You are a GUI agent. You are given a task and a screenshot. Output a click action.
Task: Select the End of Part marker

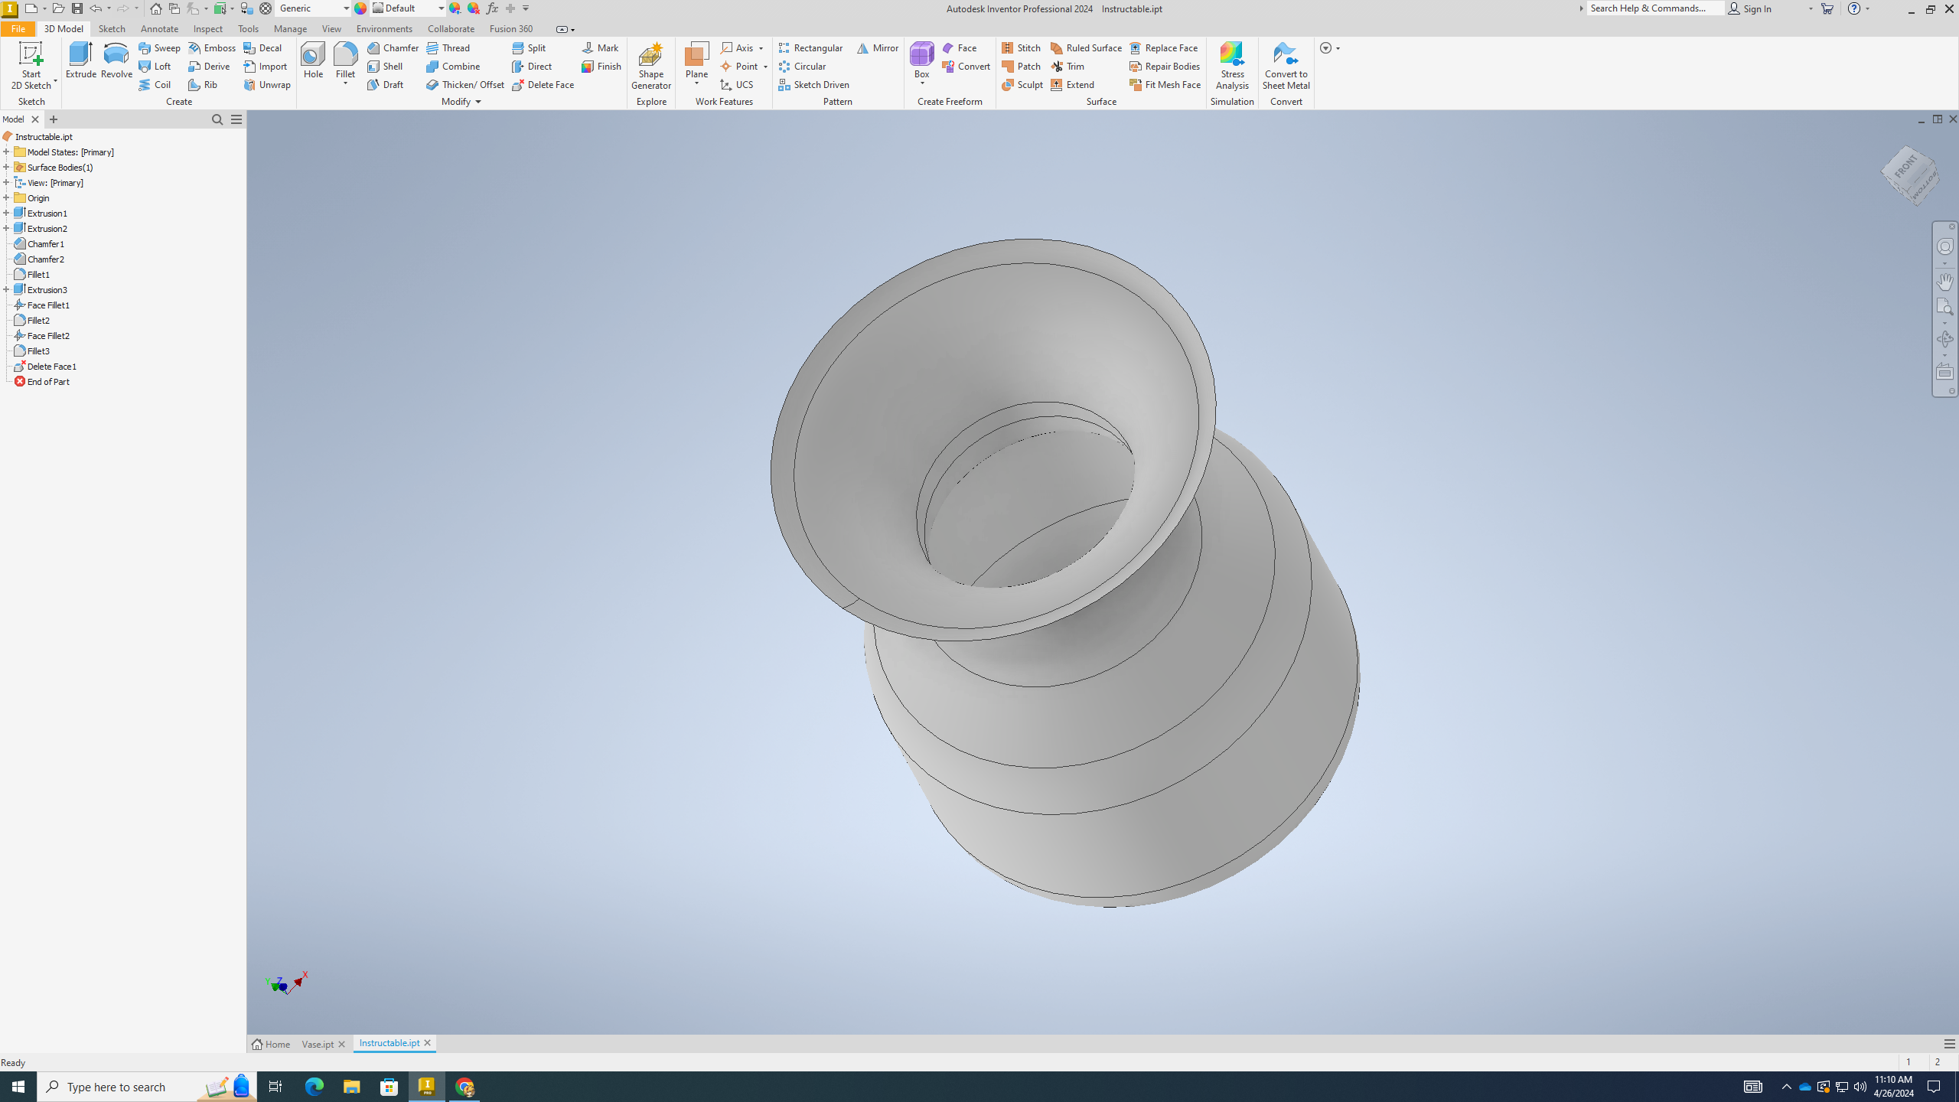click(x=48, y=381)
